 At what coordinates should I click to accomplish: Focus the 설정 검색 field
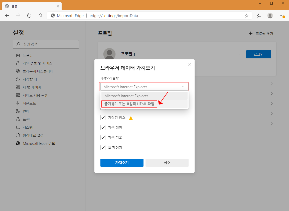(46, 44)
